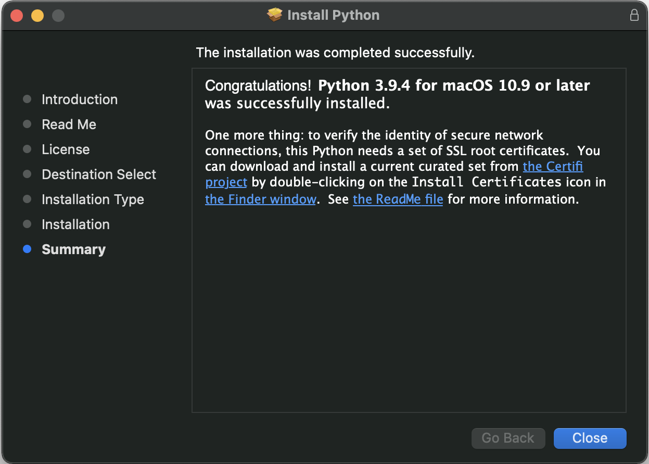The height and width of the screenshot is (464, 649).
Task: Select the Installation Type step
Action: click(x=93, y=199)
